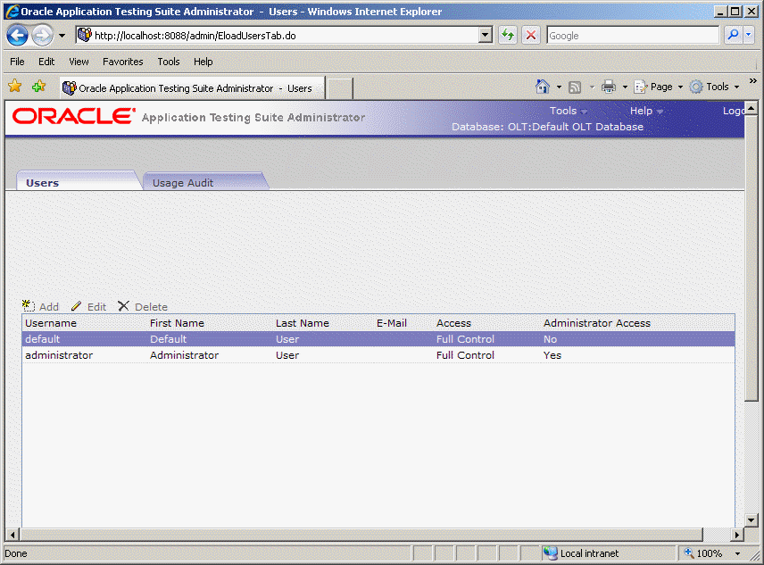Image resolution: width=764 pixels, height=565 pixels.
Task: Open the Oracle header Tools dropdown
Action: click(569, 111)
